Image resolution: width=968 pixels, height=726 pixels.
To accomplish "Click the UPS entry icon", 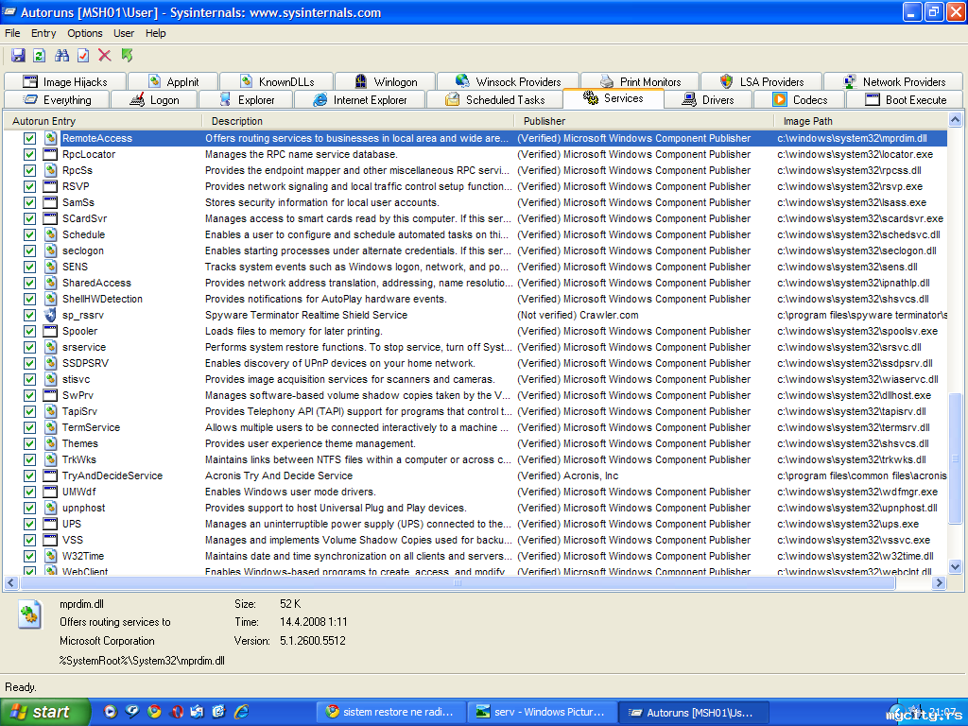I will [50, 524].
